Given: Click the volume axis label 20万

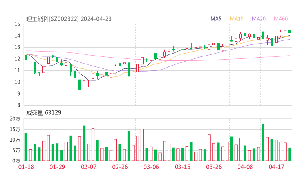Looking at the screenshot, I should (x=15, y=119).
